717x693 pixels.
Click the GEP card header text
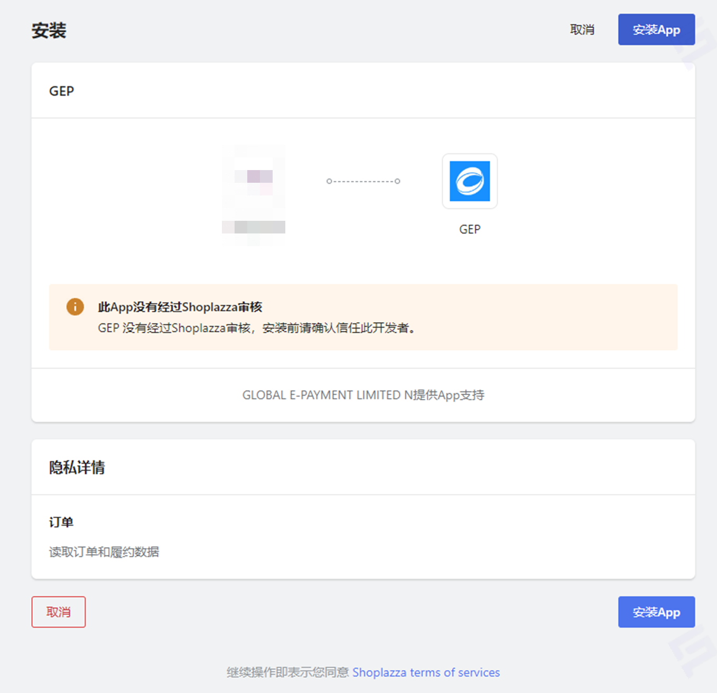point(61,91)
